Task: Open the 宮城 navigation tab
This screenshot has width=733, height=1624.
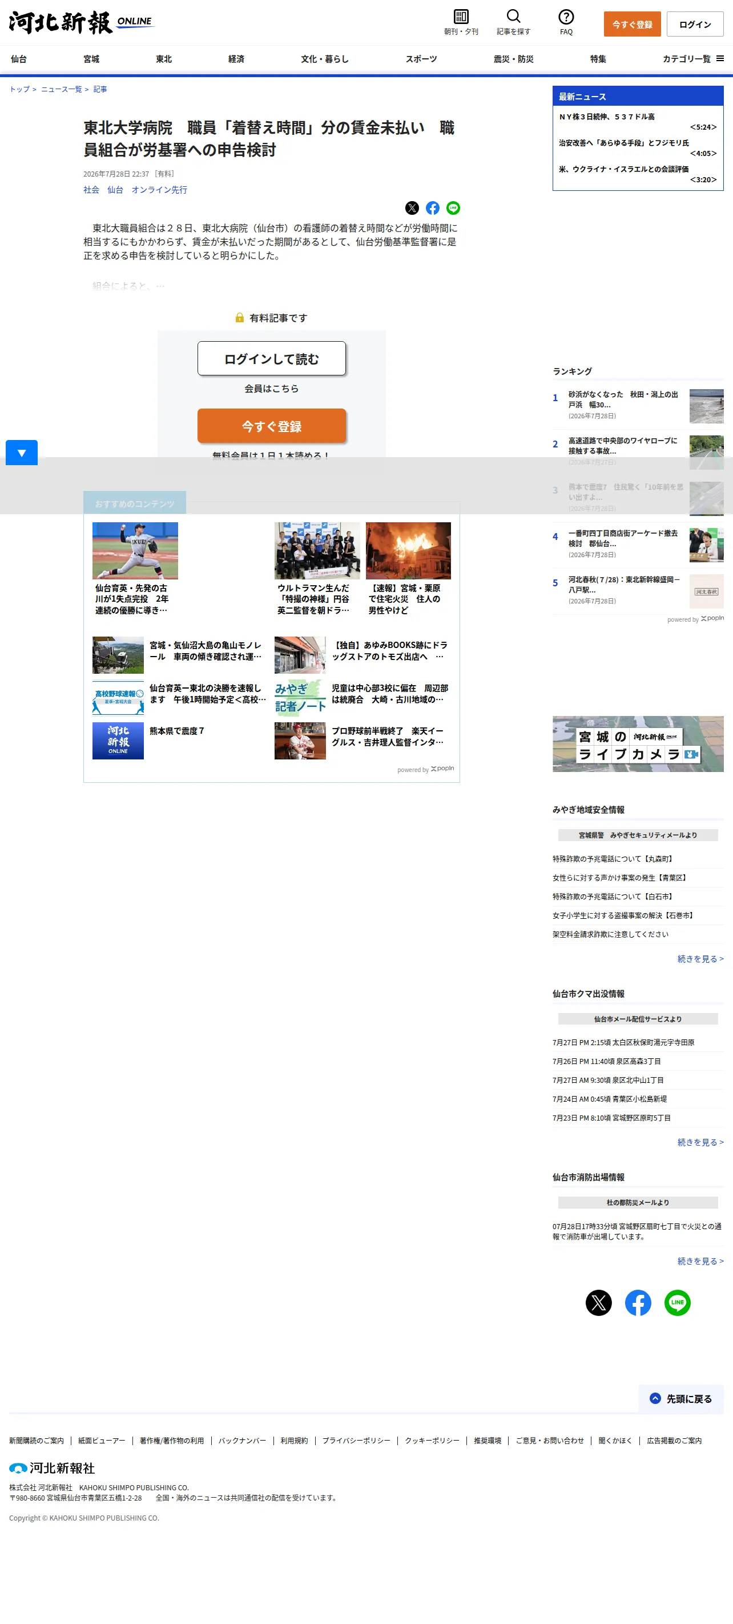Action: 91,59
